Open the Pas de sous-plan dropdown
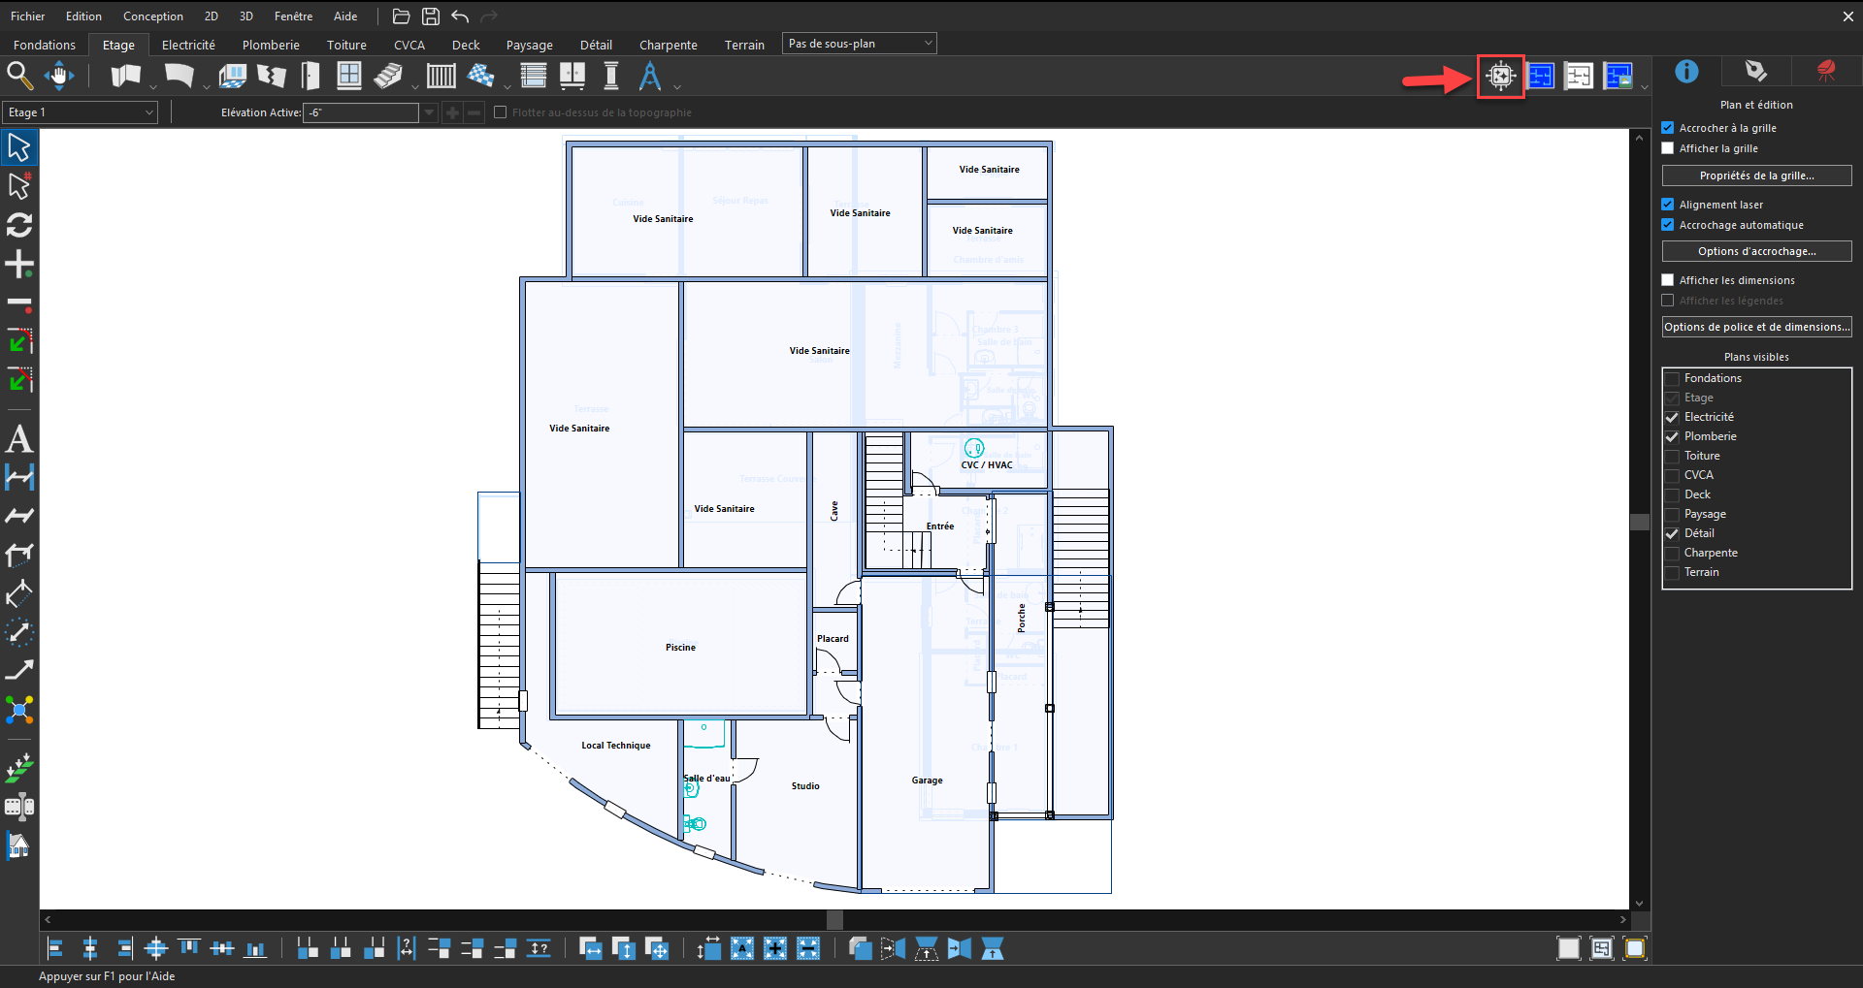This screenshot has height=988, width=1863. tap(859, 44)
